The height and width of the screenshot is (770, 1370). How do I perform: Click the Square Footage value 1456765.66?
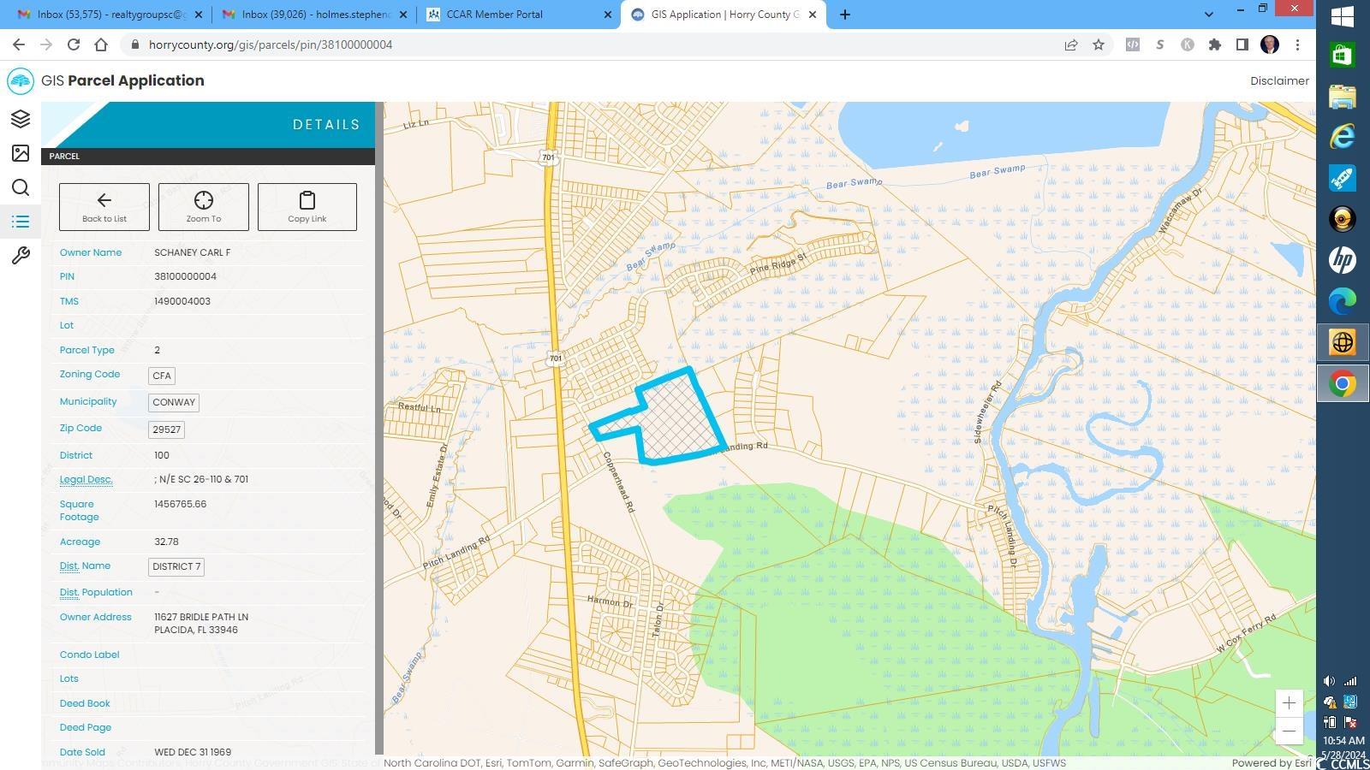coord(180,504)
